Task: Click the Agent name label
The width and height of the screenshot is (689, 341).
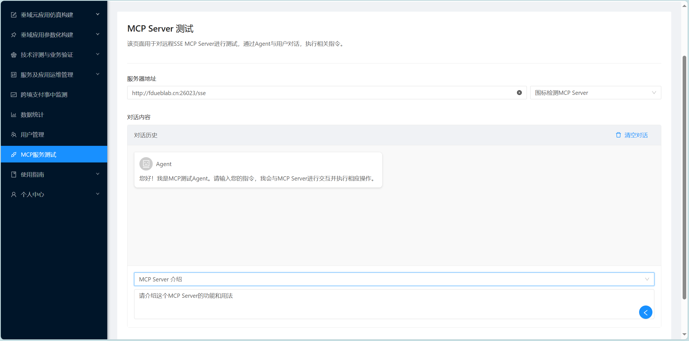Action: 164,164
